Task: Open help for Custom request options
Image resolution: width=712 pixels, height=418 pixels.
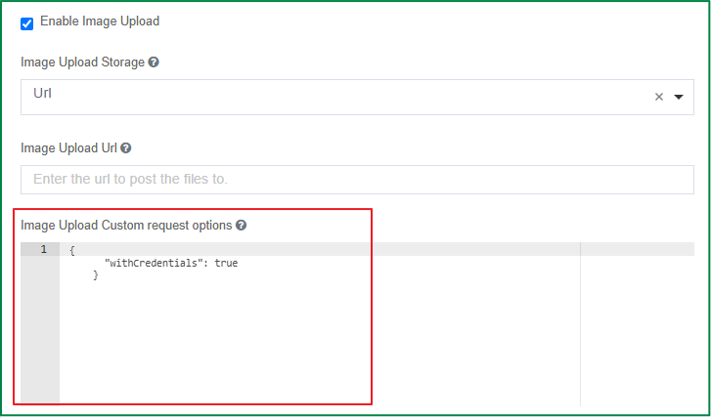Action: point(242,226)
